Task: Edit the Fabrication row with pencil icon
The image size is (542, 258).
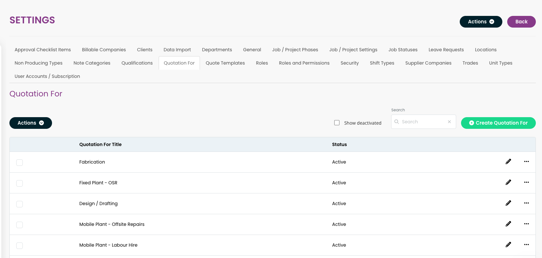Action: [508, 162]
